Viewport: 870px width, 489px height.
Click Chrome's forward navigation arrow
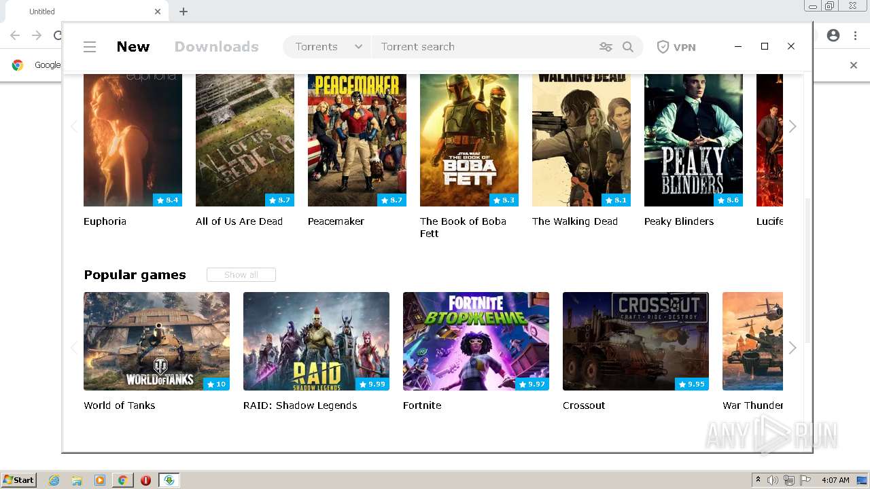[37, 35]
